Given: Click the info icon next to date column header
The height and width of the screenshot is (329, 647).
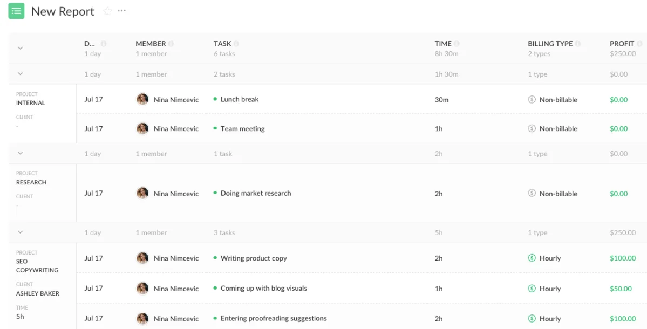Looking at the screenshot, I should coord(104,44).
